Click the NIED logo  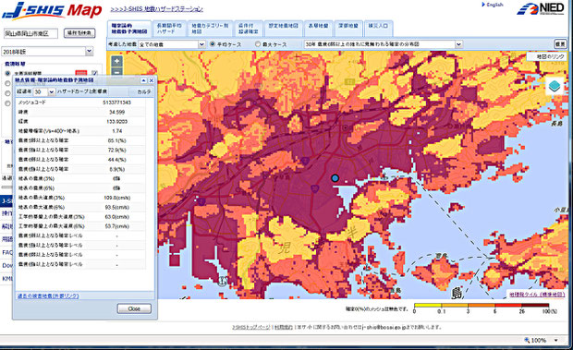tap(541, 9)
